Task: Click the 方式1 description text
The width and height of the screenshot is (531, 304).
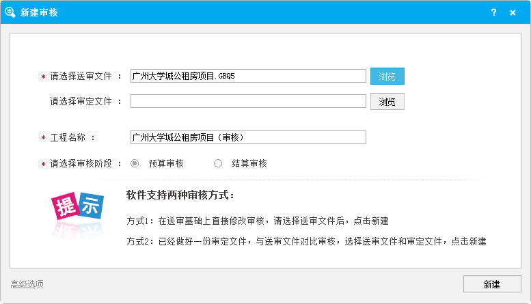Action: point(258,221)
